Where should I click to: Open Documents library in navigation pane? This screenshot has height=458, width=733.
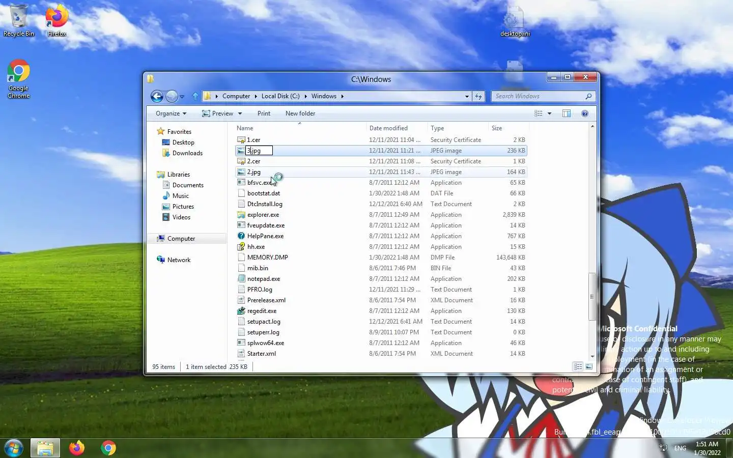[188, 185]
